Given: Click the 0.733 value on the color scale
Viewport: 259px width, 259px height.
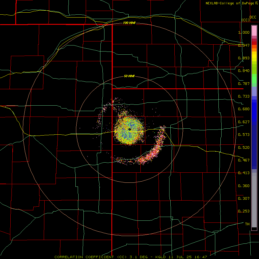Looking at the screenshot, I should (x=244, y=96).
